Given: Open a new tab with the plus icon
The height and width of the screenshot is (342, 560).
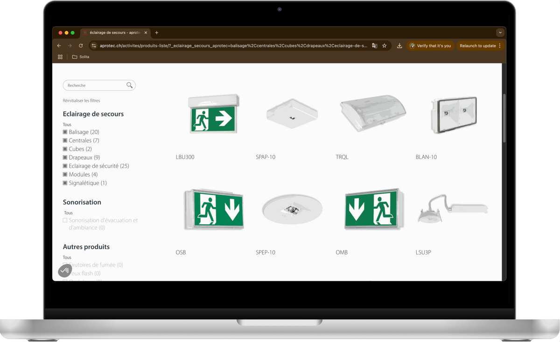Looking at the screenshot, I should [x=157, y=33].
